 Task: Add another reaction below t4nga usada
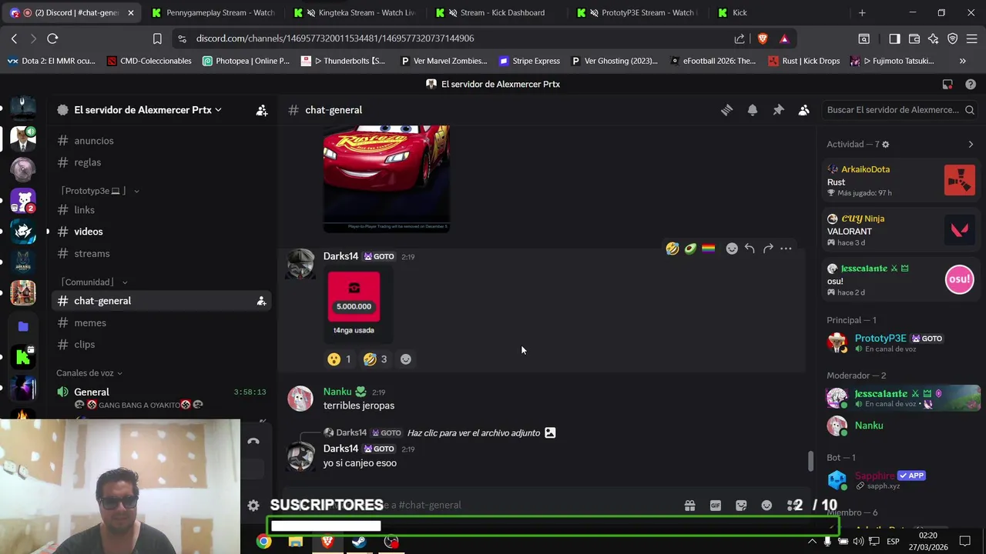pos(406,359)
